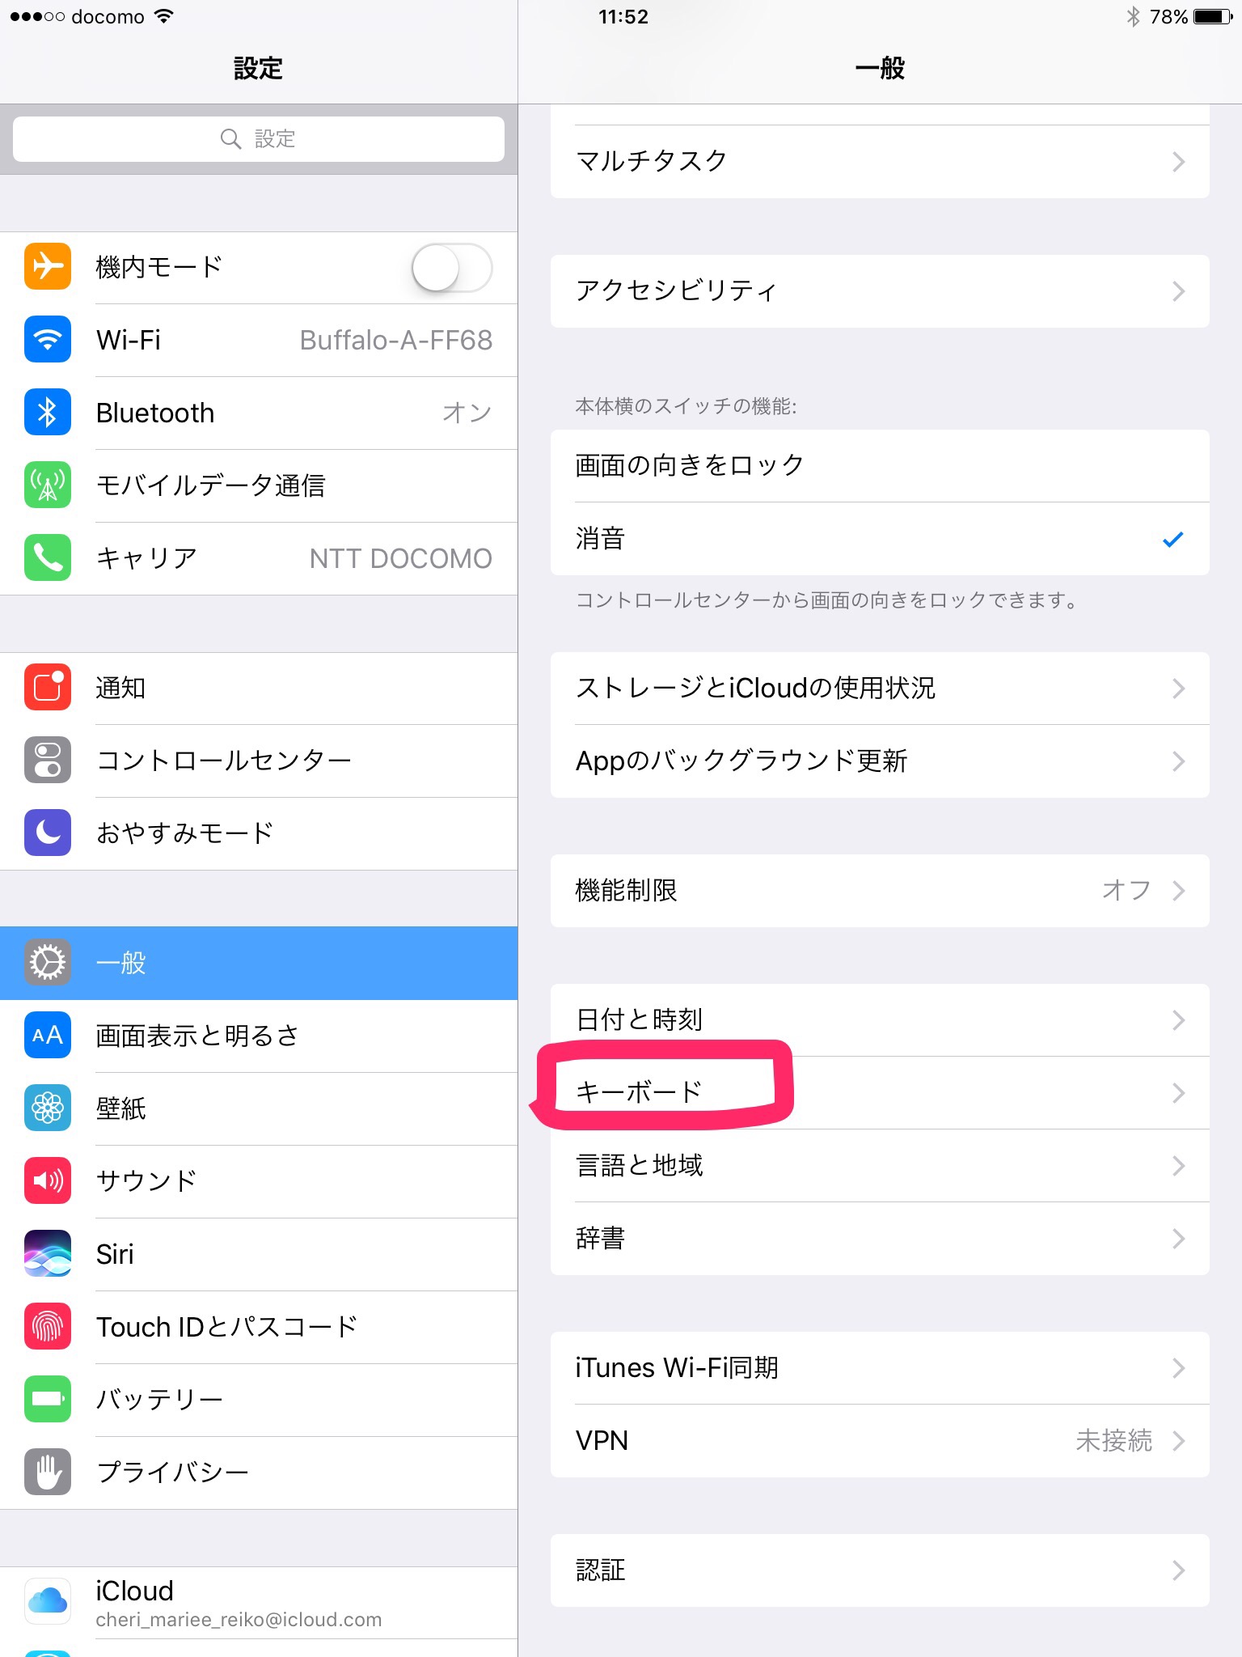Tap the Siri icon in the settings list
Image resolution: width=1242 pixels, height=1657 pixels.
[48, 1253]
